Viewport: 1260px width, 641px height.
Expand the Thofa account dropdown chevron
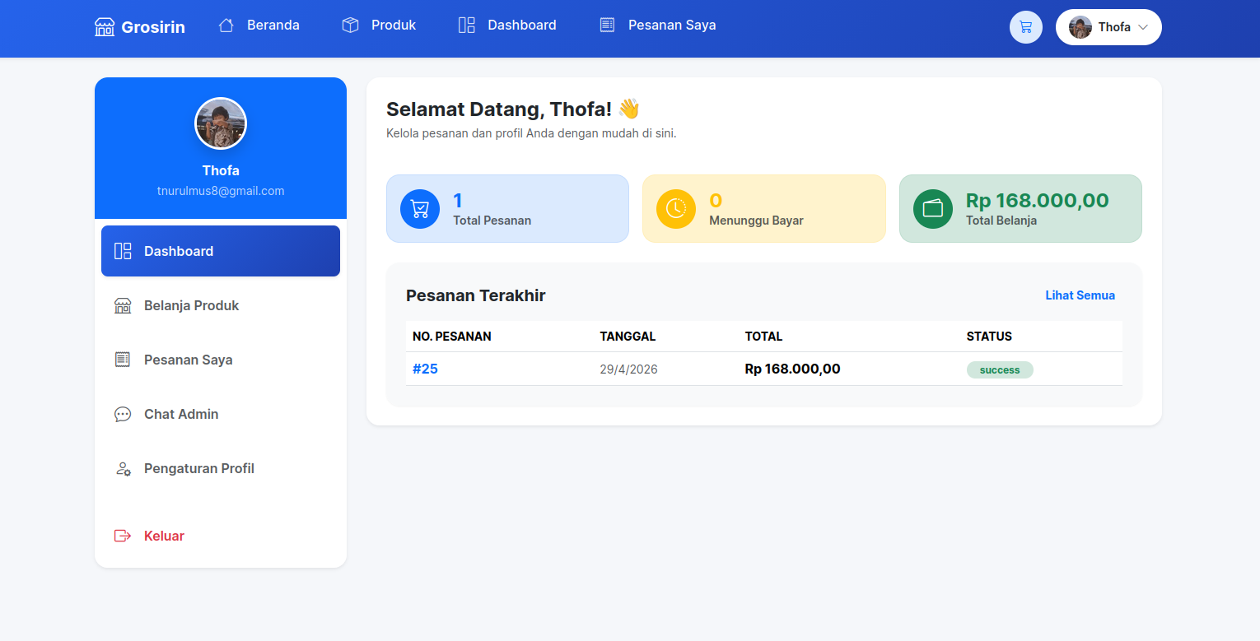click(1143, 27)
